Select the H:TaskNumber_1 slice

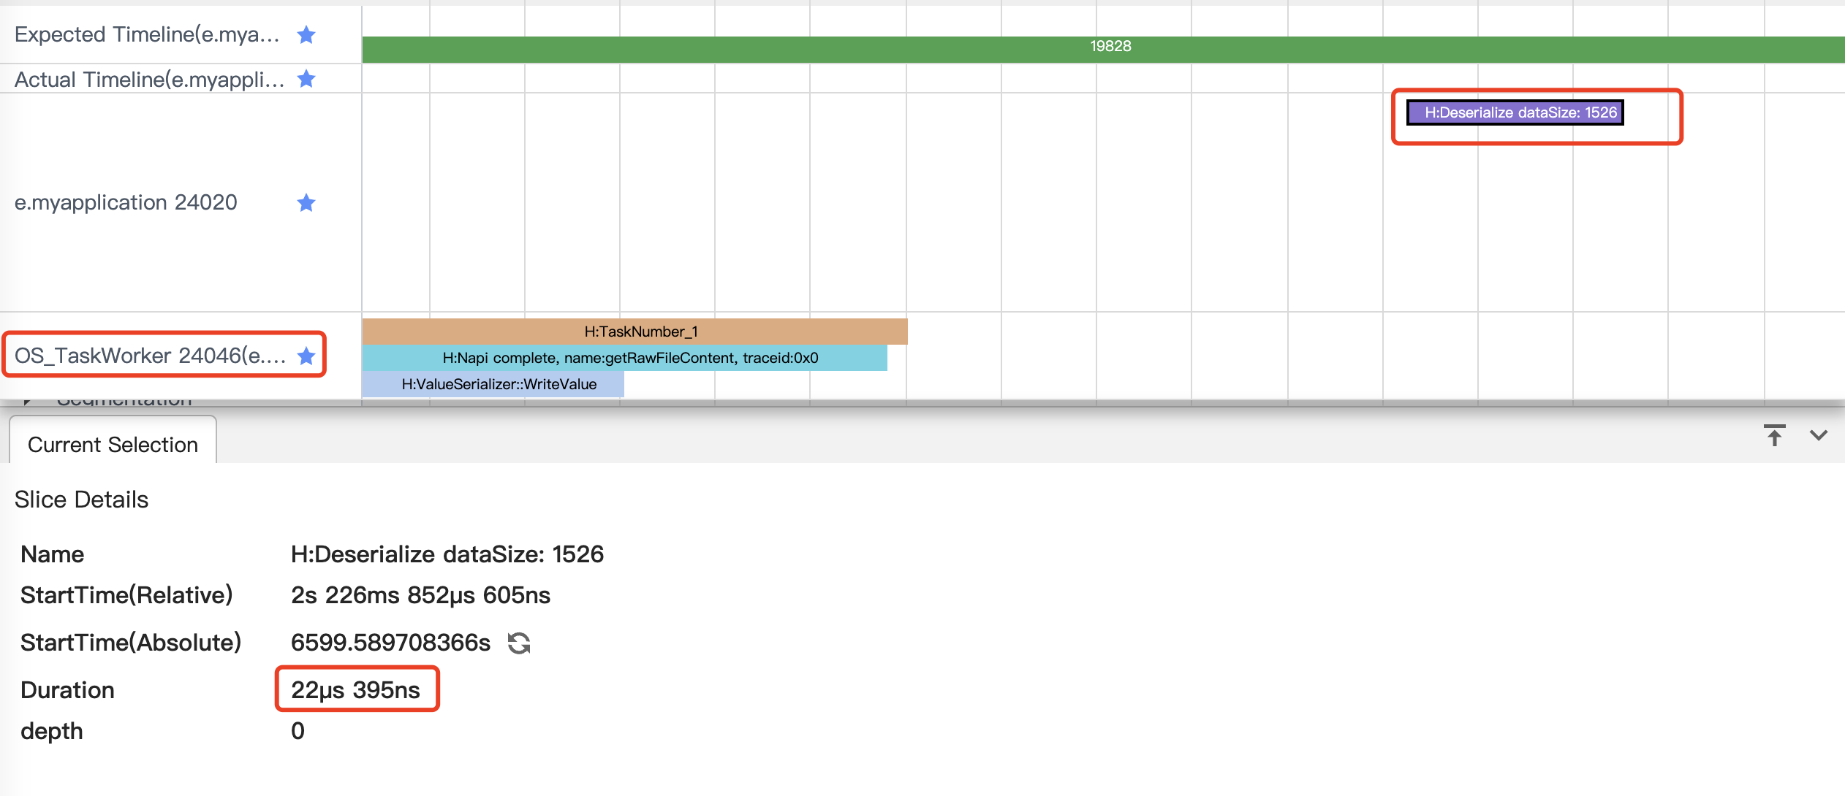[634, 332]
